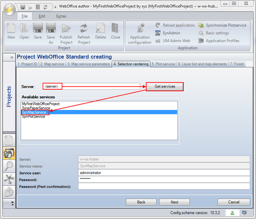The height and width of the screenshot is (219, 256).
Task: Click the Next button
Action: tap(174, 202)
